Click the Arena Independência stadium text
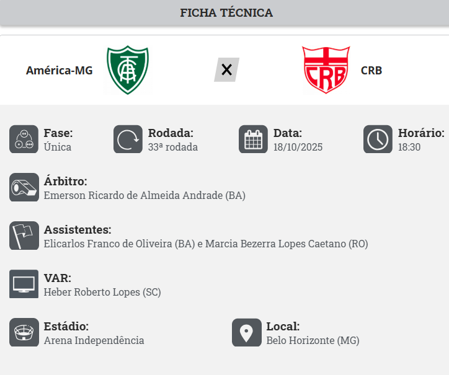Viewport: 449px width, 375px height. pyautogui.click(x=94, y=341)
